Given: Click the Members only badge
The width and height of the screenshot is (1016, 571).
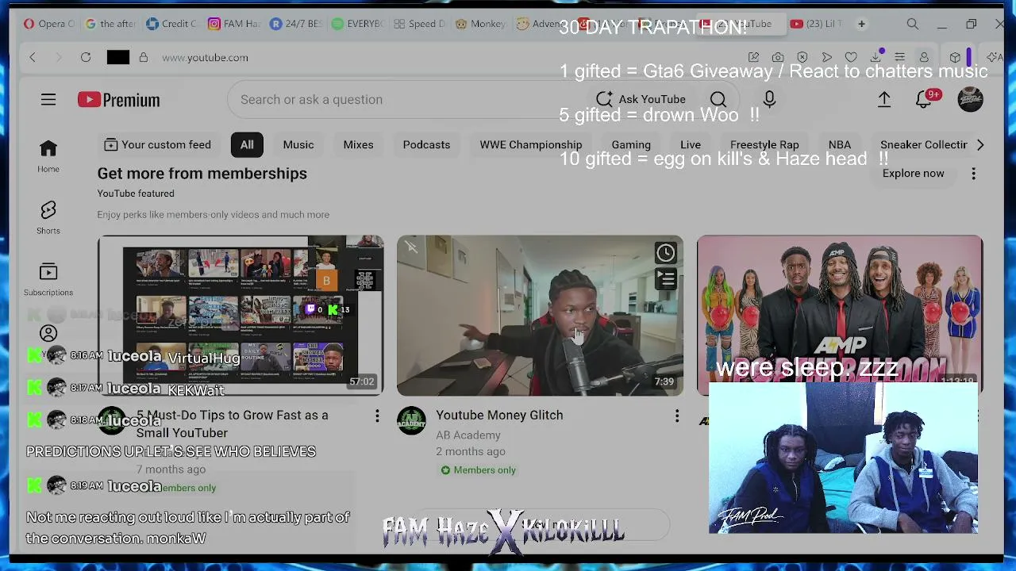Looking at the screenshot, I should [x=478, y=470].
